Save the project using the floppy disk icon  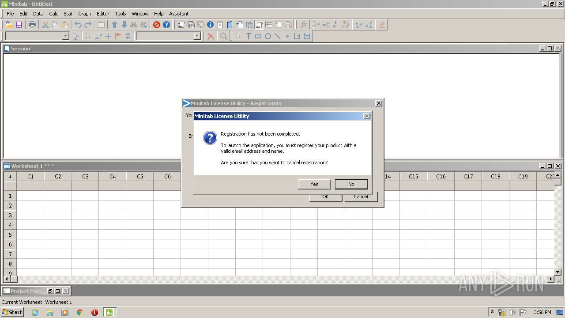[x=19, y=25]
